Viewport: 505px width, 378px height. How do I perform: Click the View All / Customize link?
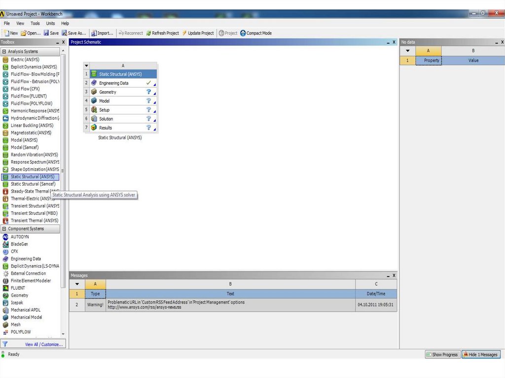(x=44, y=344)
